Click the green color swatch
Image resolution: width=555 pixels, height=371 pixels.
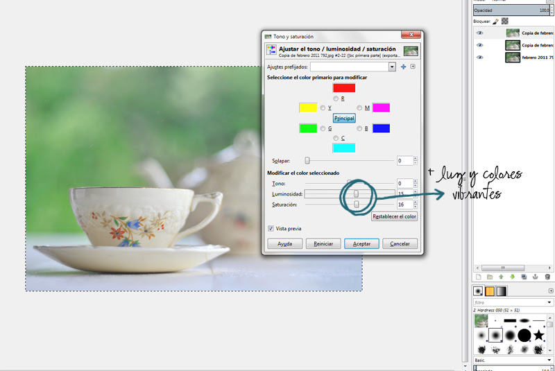pos(308,128)
